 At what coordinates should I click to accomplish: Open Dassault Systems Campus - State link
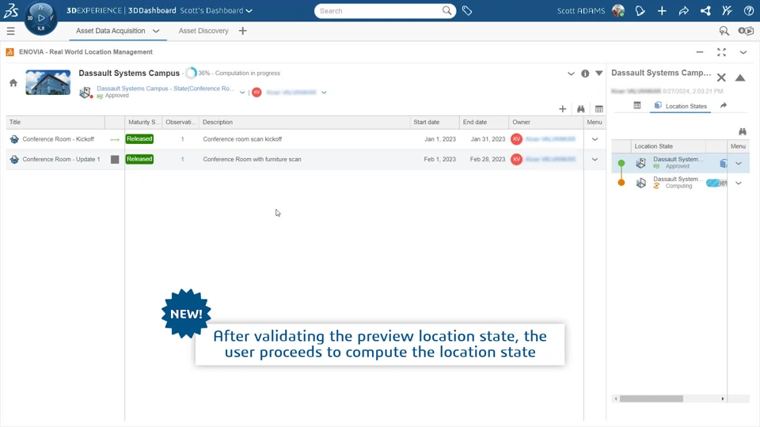click(165, 89)
